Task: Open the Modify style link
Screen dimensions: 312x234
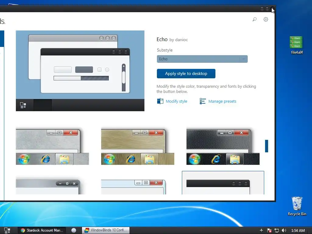Action: pyautogui.click(x=176, y=101)
